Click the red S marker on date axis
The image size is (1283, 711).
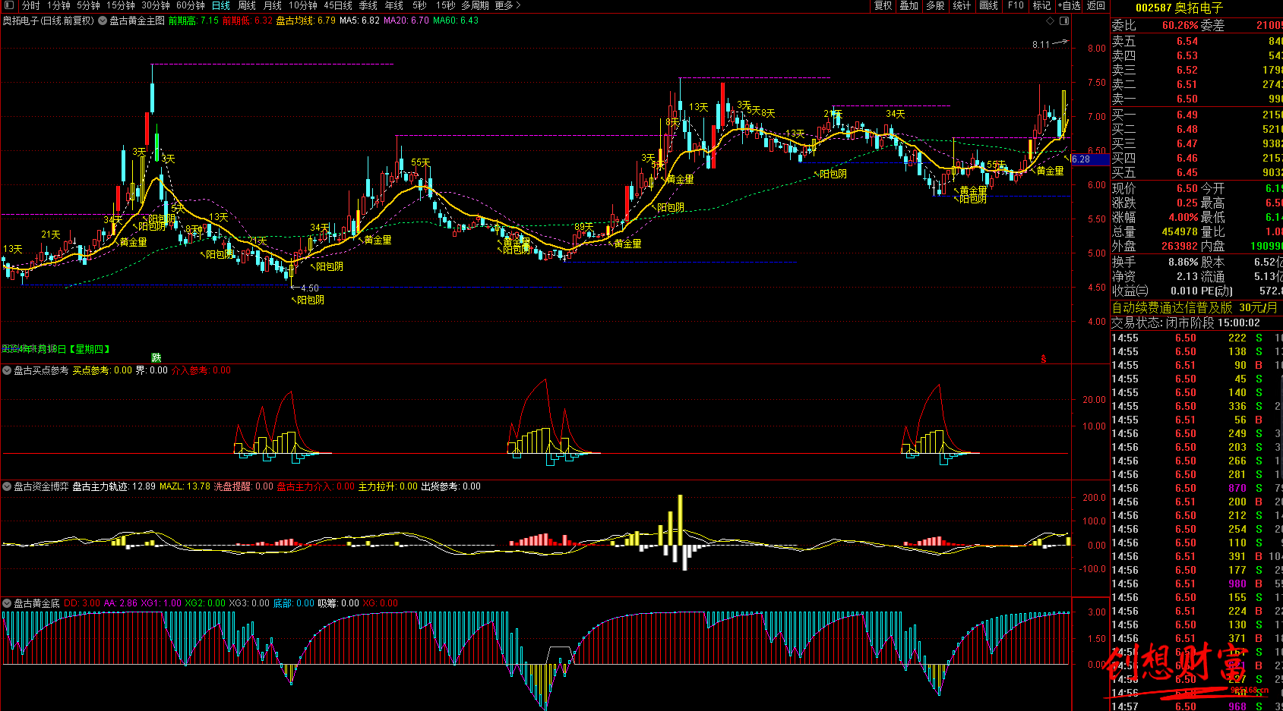(x=1044, y=358)
